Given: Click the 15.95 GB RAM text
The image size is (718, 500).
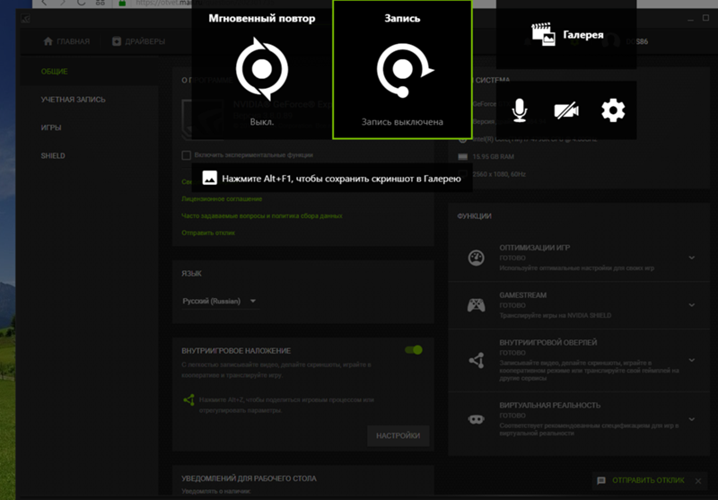Looking at the screenshot, I should tap(493, 156).
